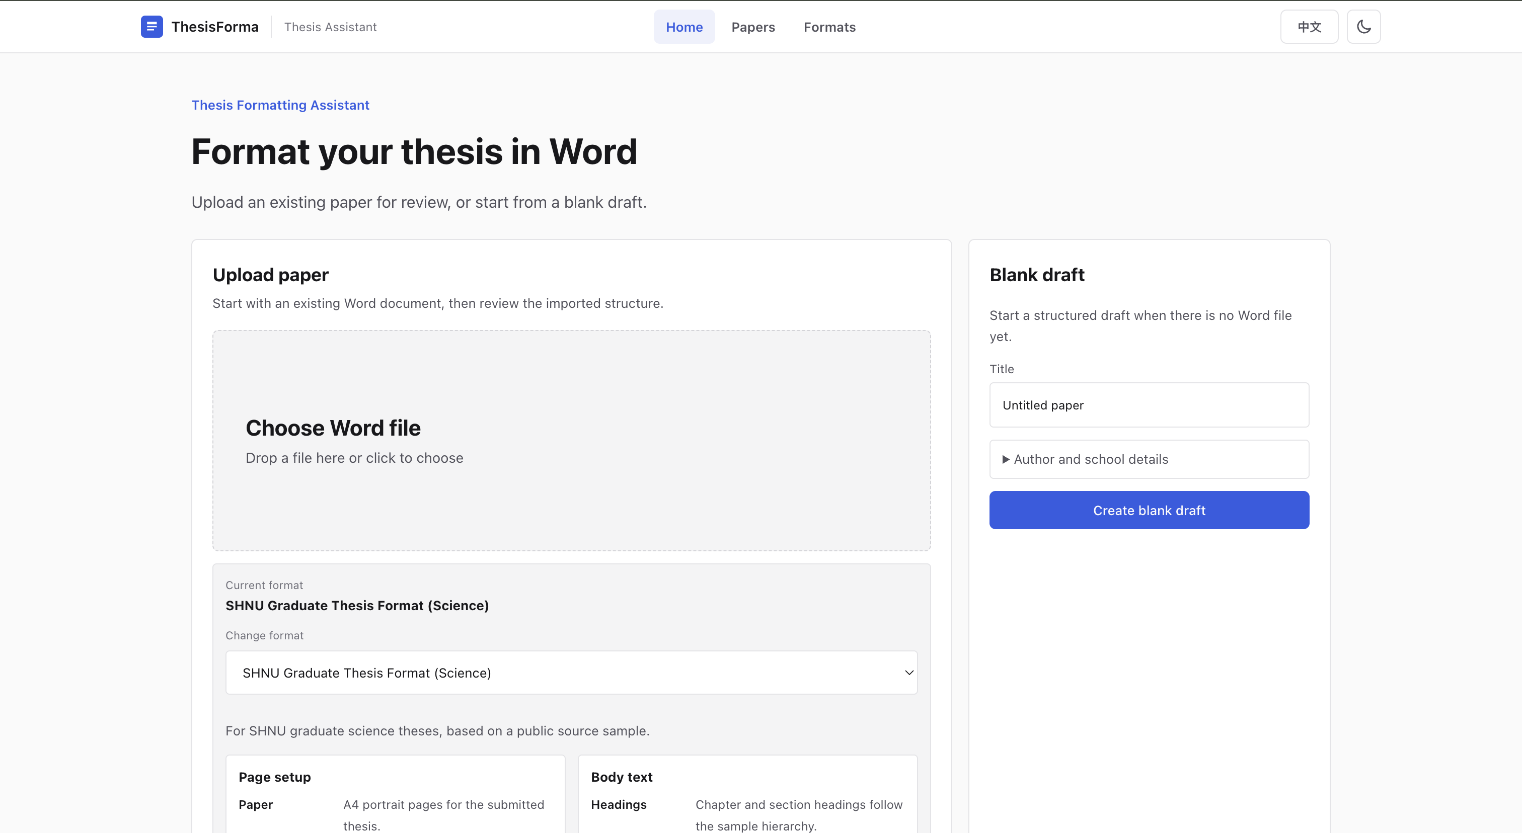Click the Upload paper heading
This screenshot has width=1522, height=833.
(271, 275)
